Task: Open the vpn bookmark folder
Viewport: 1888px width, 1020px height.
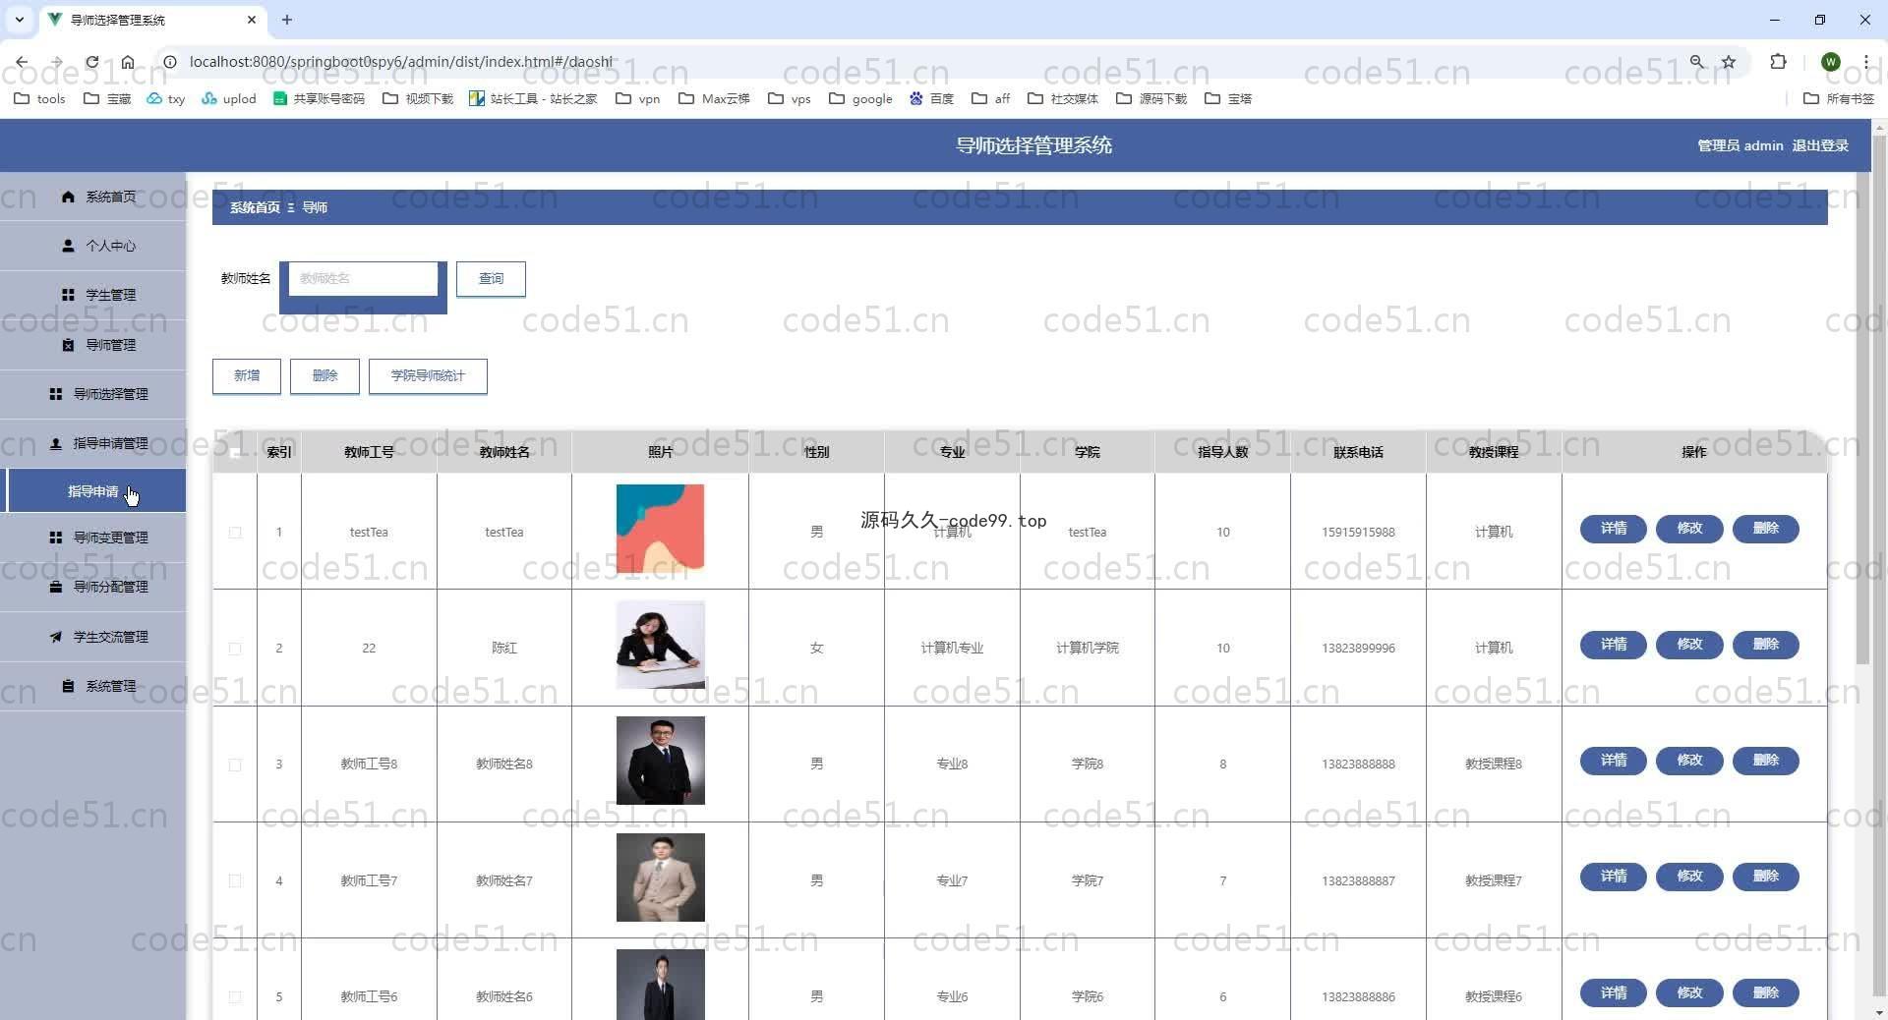Action: [x=637, y=98]
